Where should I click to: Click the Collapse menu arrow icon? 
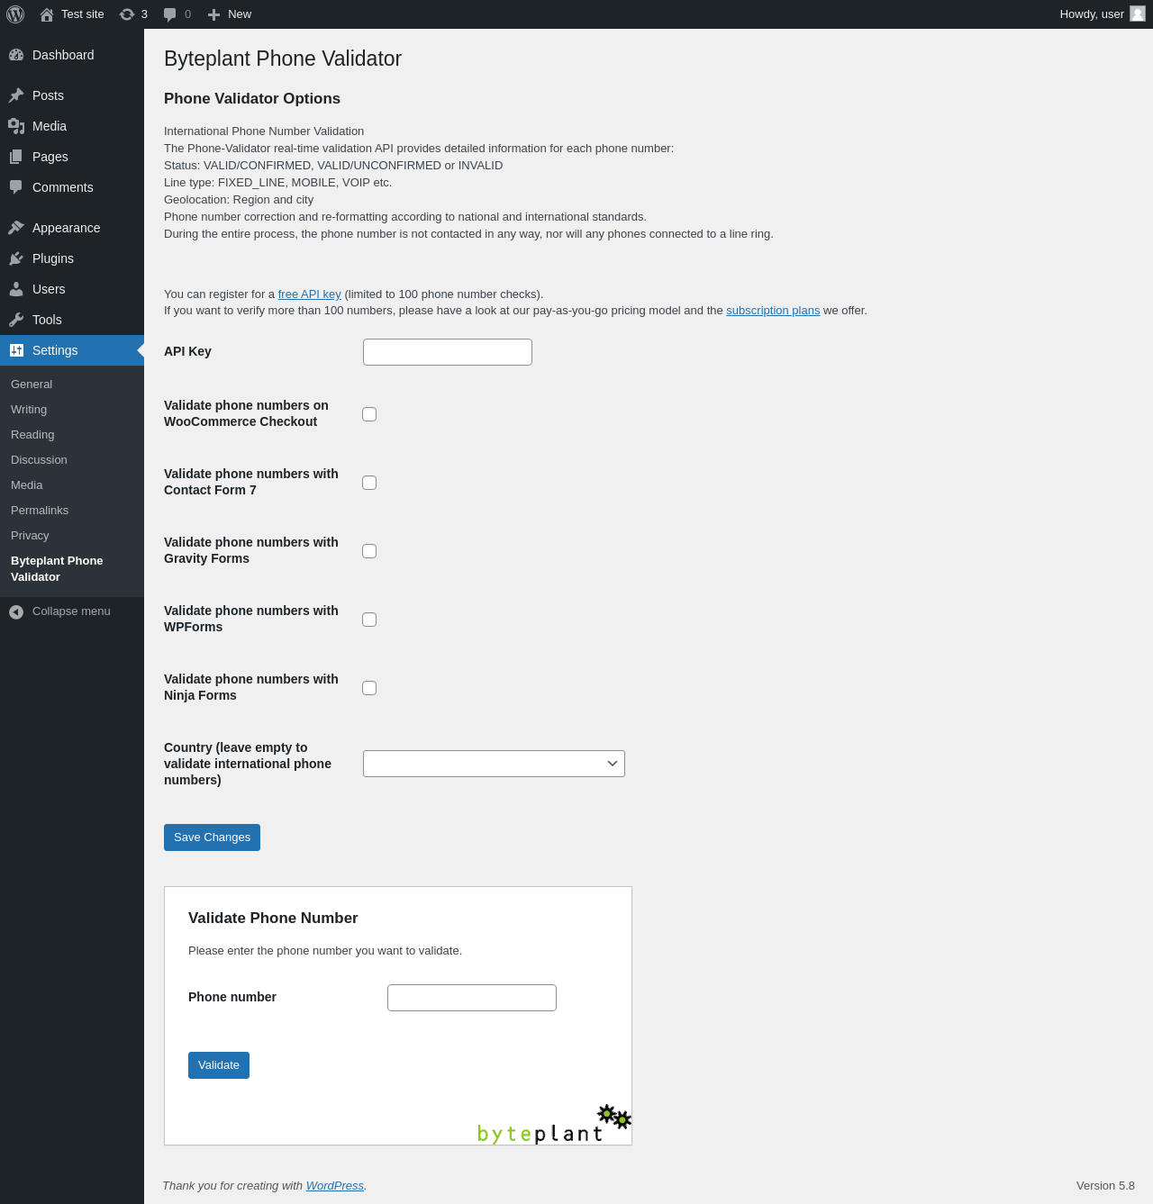[16, 612]
